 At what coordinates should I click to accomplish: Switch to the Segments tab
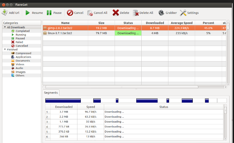51,93
